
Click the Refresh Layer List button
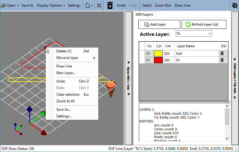204,24
